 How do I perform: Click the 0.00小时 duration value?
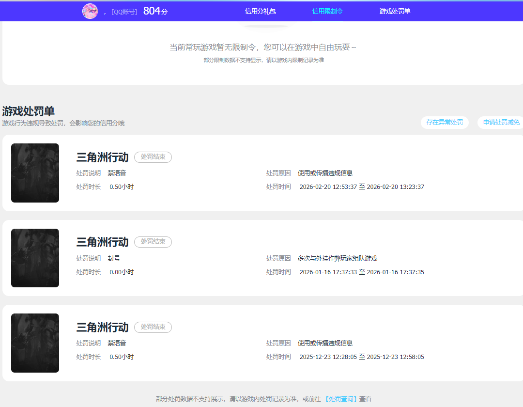coord(122,272)
